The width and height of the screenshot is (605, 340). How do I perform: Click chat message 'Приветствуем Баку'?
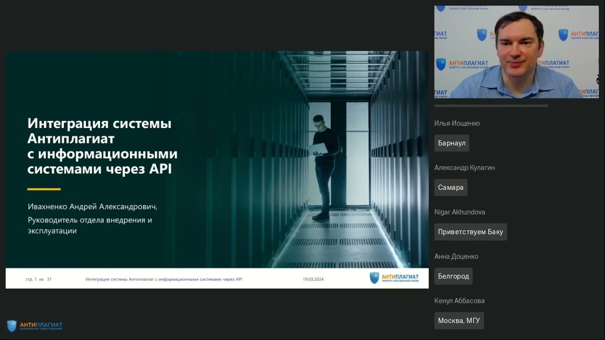[x=471, y=232]
